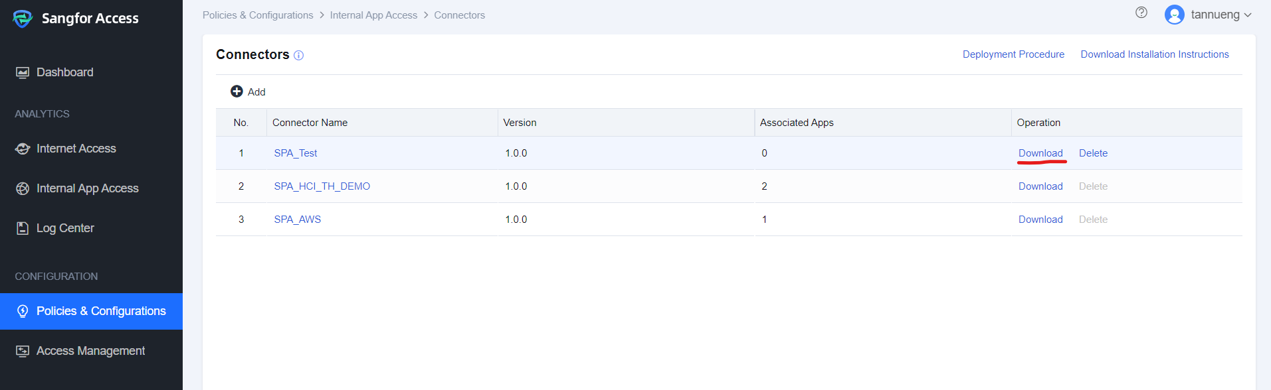Open the SPA_HCI_TH_DEMO connector name
Viewport: 1271px width, 390px height.
tap(322, 186)
